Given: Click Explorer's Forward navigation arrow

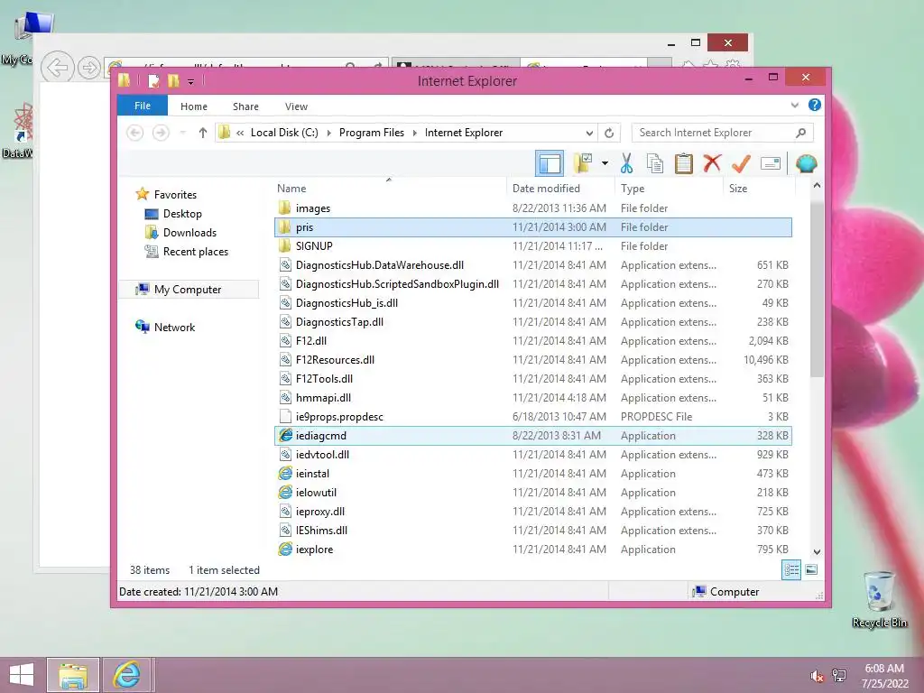Looking at the screenshot, I should (x=161, y=133).
